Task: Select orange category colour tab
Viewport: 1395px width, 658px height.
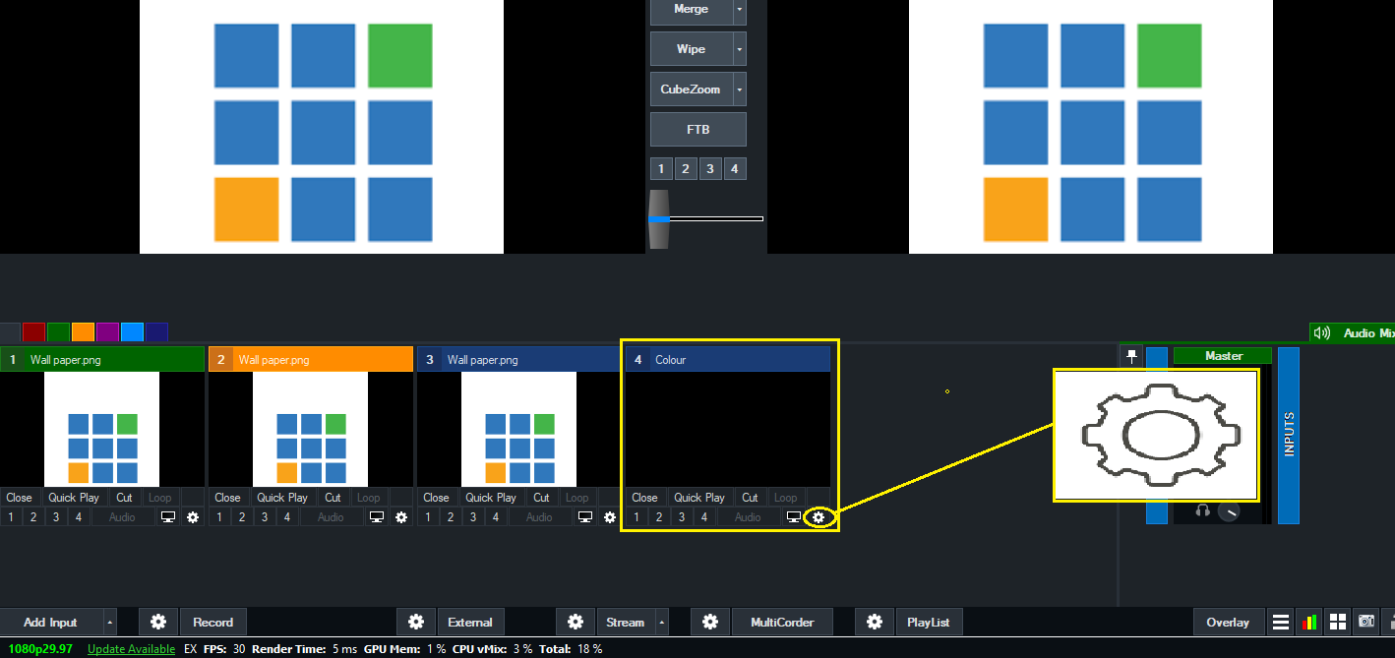Action: (x=83, y=332)
